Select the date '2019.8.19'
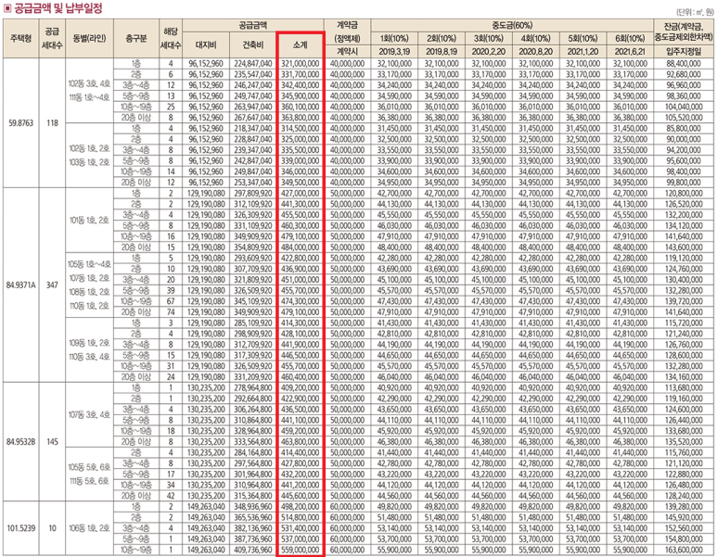The image size is (717, 557). 442,52
